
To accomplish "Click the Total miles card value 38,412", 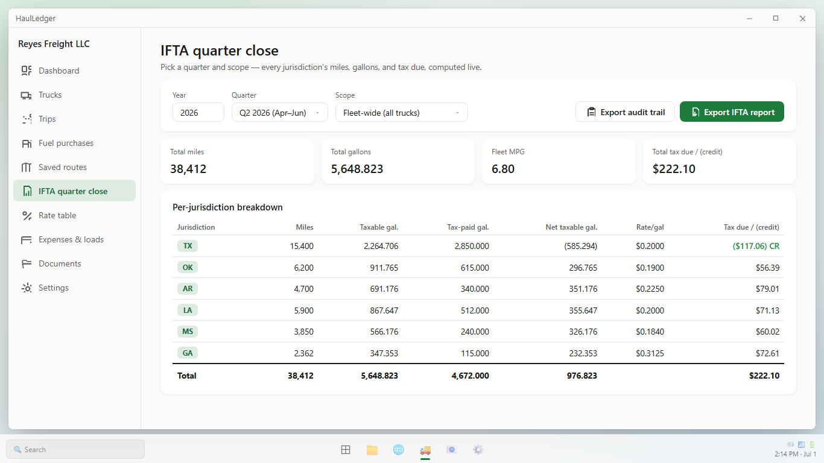I will pos(188,169).
